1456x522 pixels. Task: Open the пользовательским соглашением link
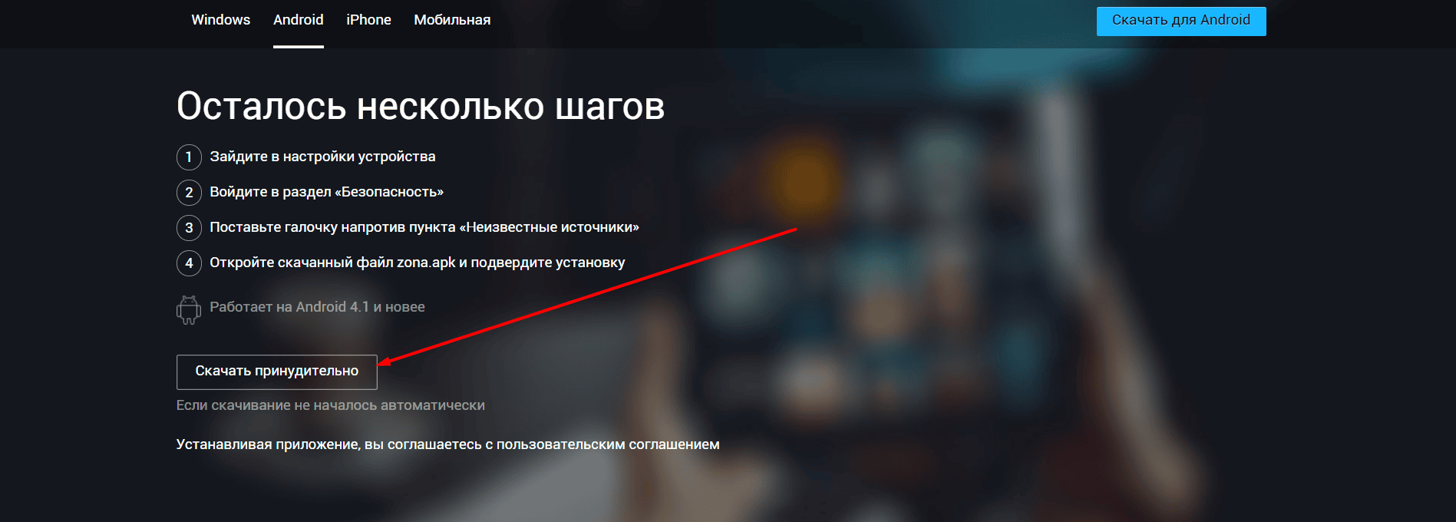[608, 444]
